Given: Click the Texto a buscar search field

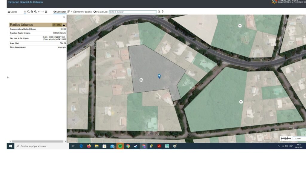Looking at the screenshot, I should tap(132, 12).
